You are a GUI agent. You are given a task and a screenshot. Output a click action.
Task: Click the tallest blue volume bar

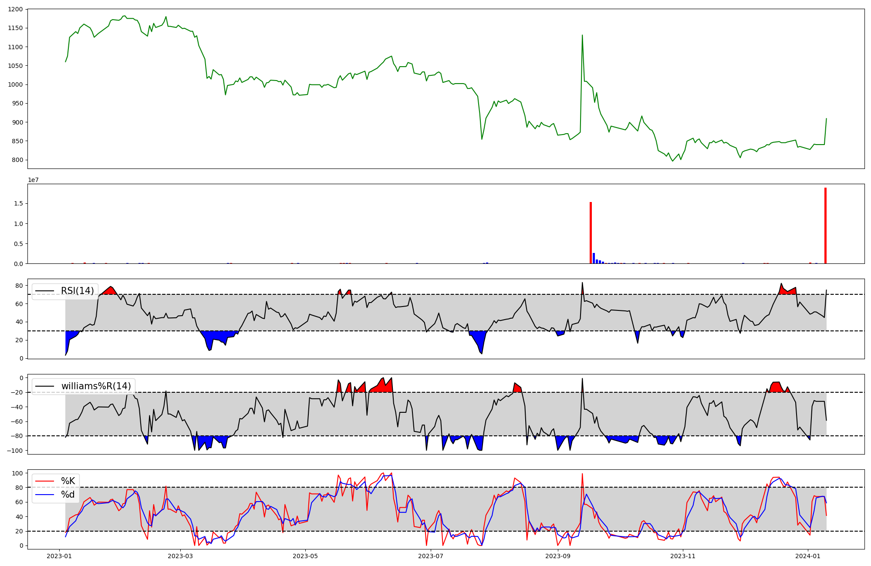(x=594, y=258)
